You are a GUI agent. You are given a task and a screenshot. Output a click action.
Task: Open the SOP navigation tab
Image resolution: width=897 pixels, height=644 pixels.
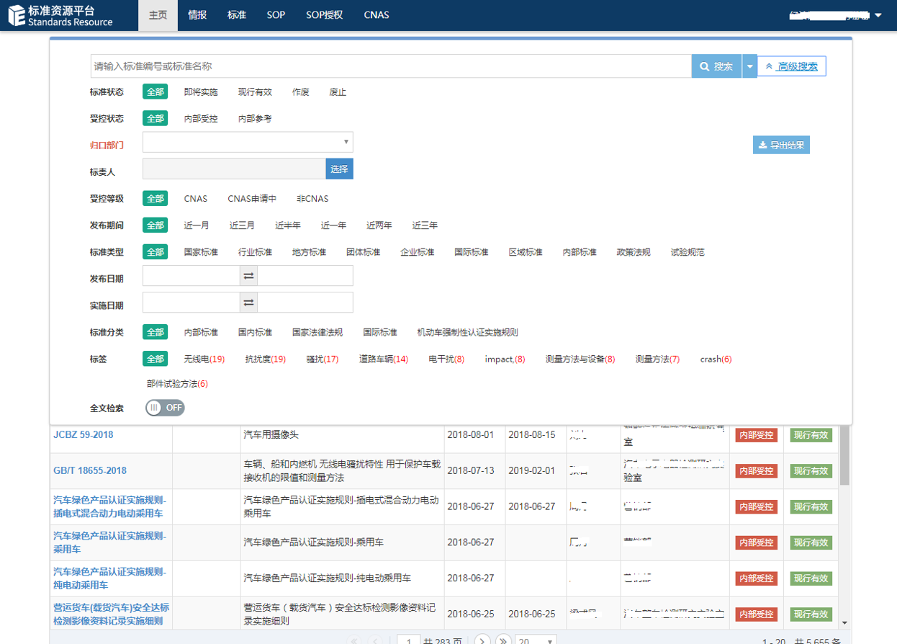(276, 15)
